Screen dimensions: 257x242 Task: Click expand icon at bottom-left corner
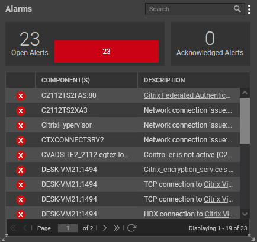pos(5,237)
